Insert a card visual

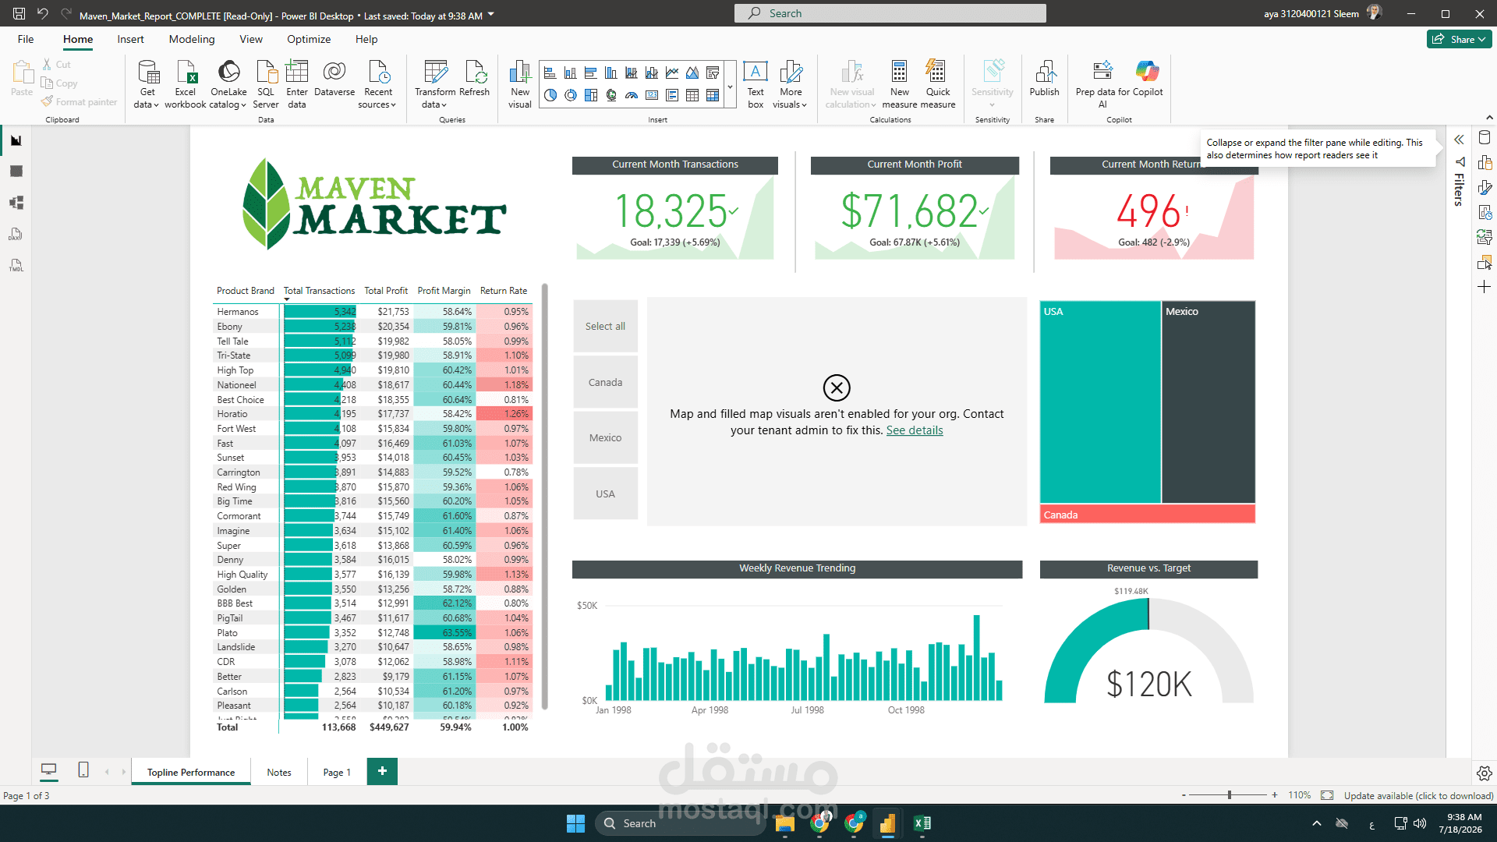651,95
